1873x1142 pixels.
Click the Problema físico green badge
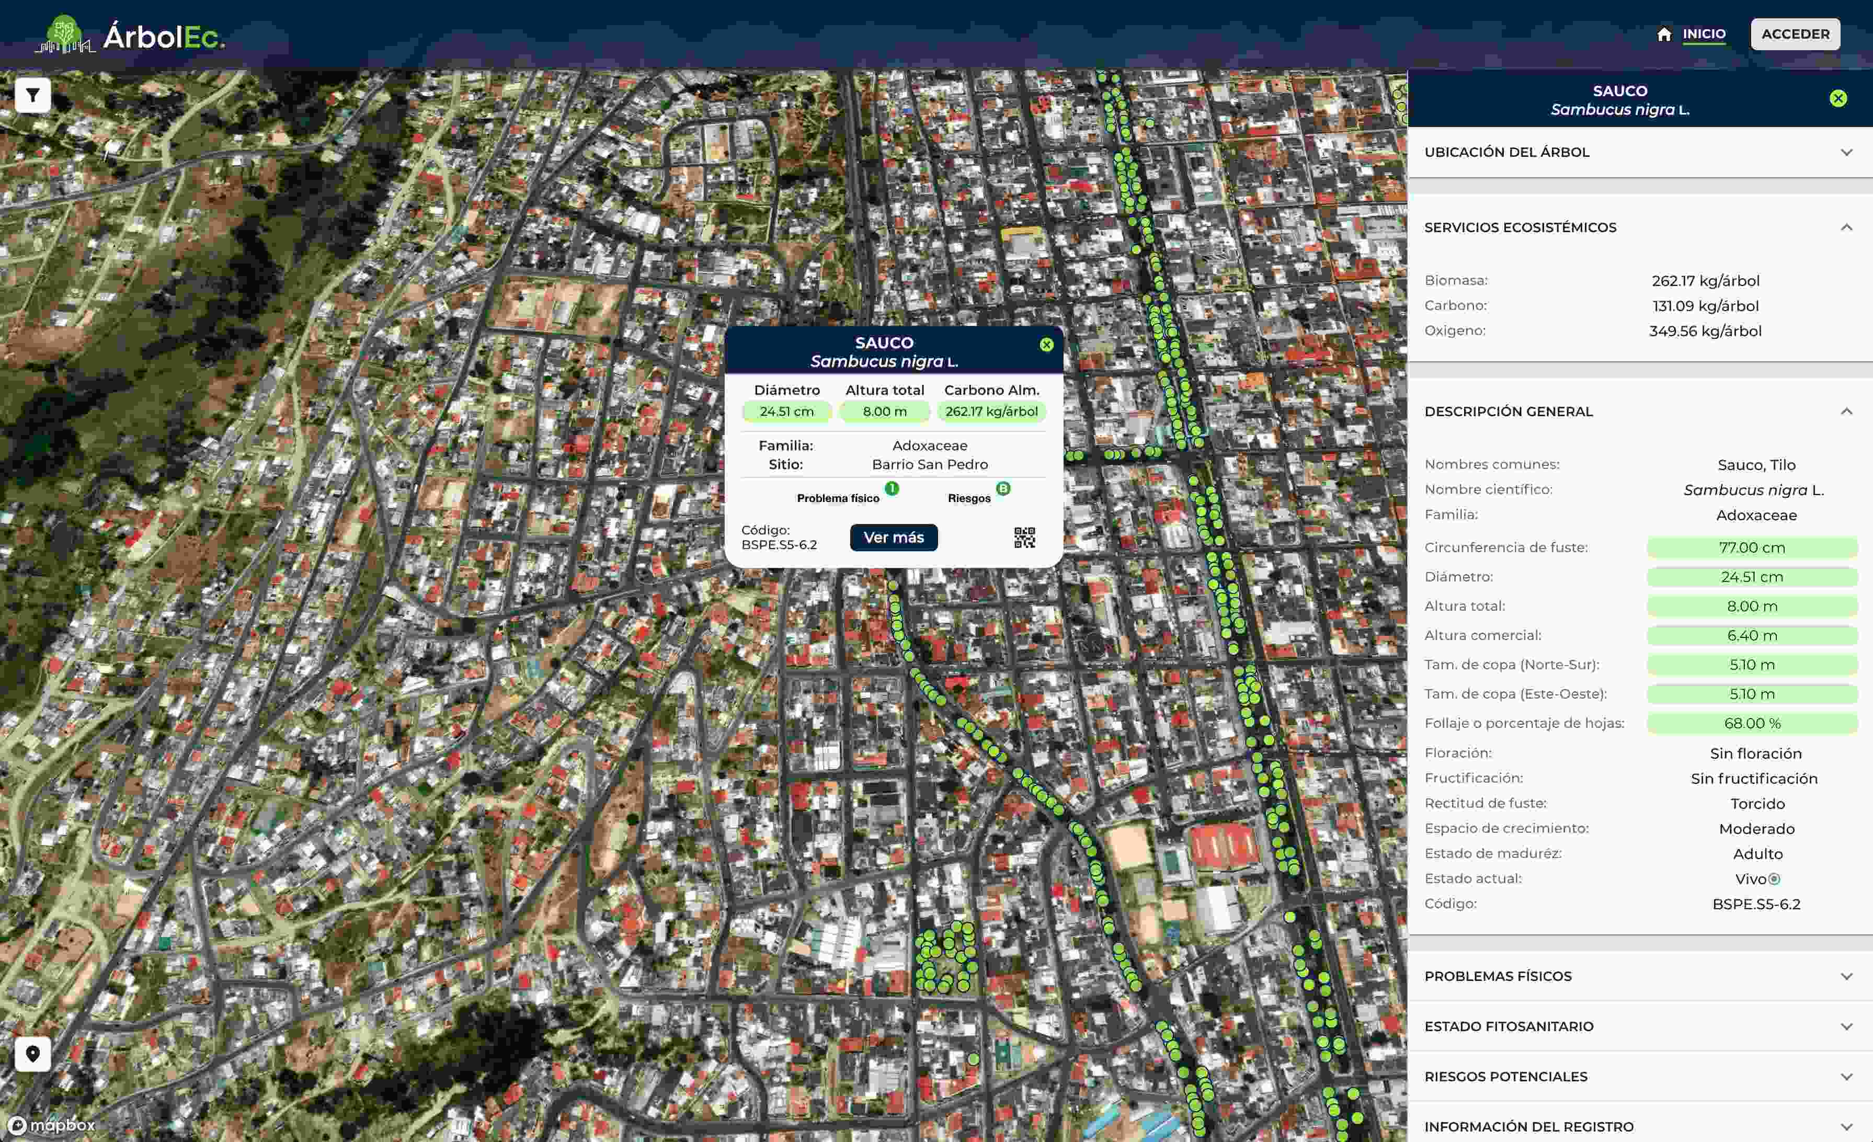(892, 489)
